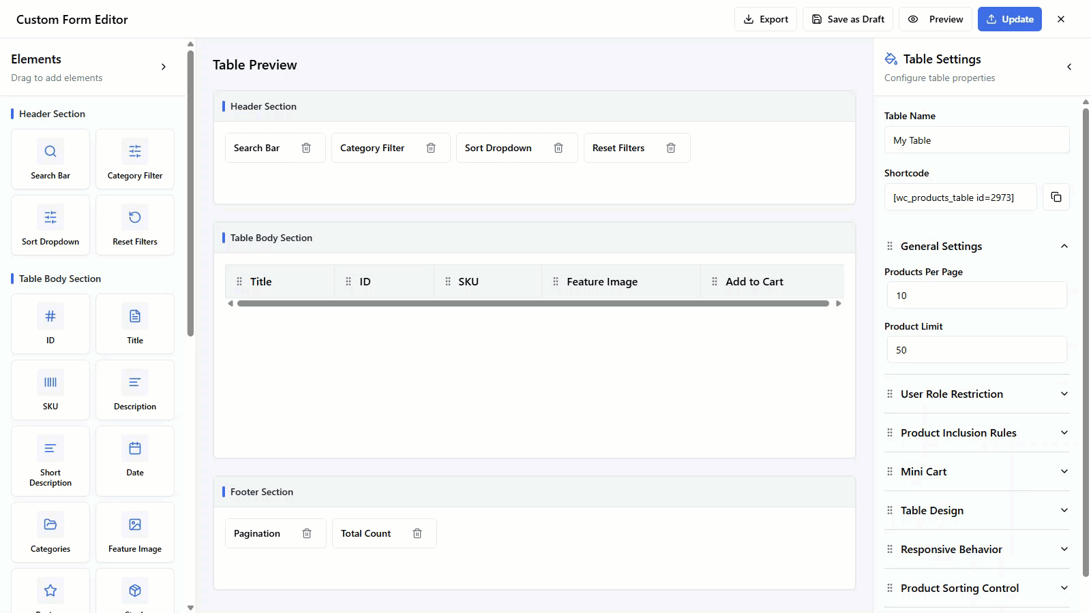Click the Feature Image element in sidebar
1091x613 pixels.
tap(135, 532)
